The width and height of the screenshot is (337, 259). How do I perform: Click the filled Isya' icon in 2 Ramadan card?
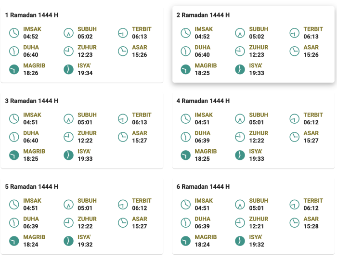pos(240,69)
